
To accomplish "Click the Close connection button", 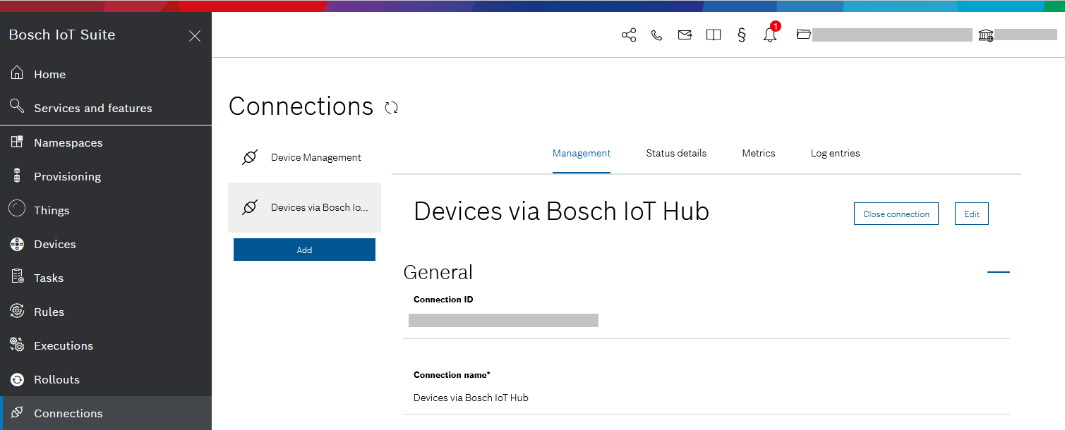I will pyautogui.click(x=896, y=214).
